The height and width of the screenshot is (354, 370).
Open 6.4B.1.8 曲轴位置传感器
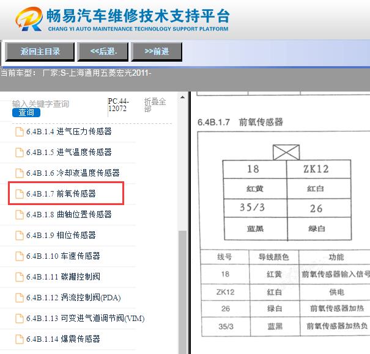[69, 214]
